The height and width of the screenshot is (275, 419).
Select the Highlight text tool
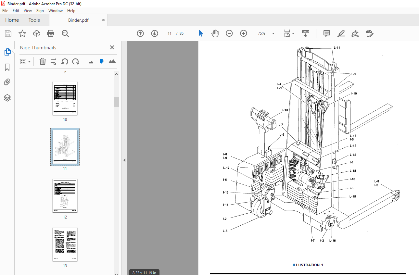point(341,33)
